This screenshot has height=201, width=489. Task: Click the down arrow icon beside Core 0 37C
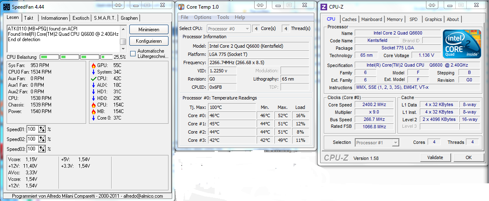tap(93, 118)
